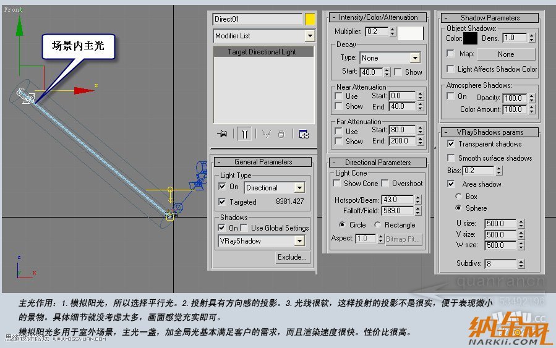Click the Subdivs spinner arrows
Image resolution: width=556 pixels, height=348 pixels.
(x=521, y=264)
